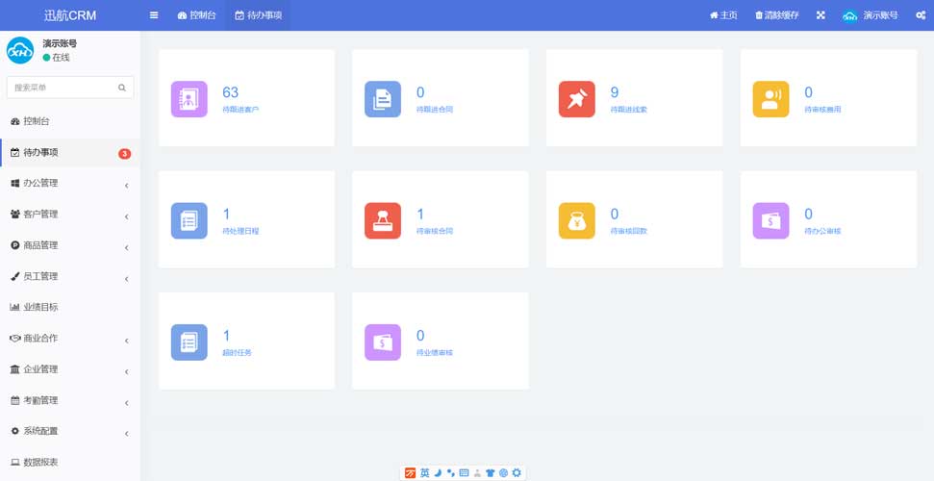This screenshot has width=934, height=481.
Task: Open the settings cogs icon at top right
Action: [921, 15]
